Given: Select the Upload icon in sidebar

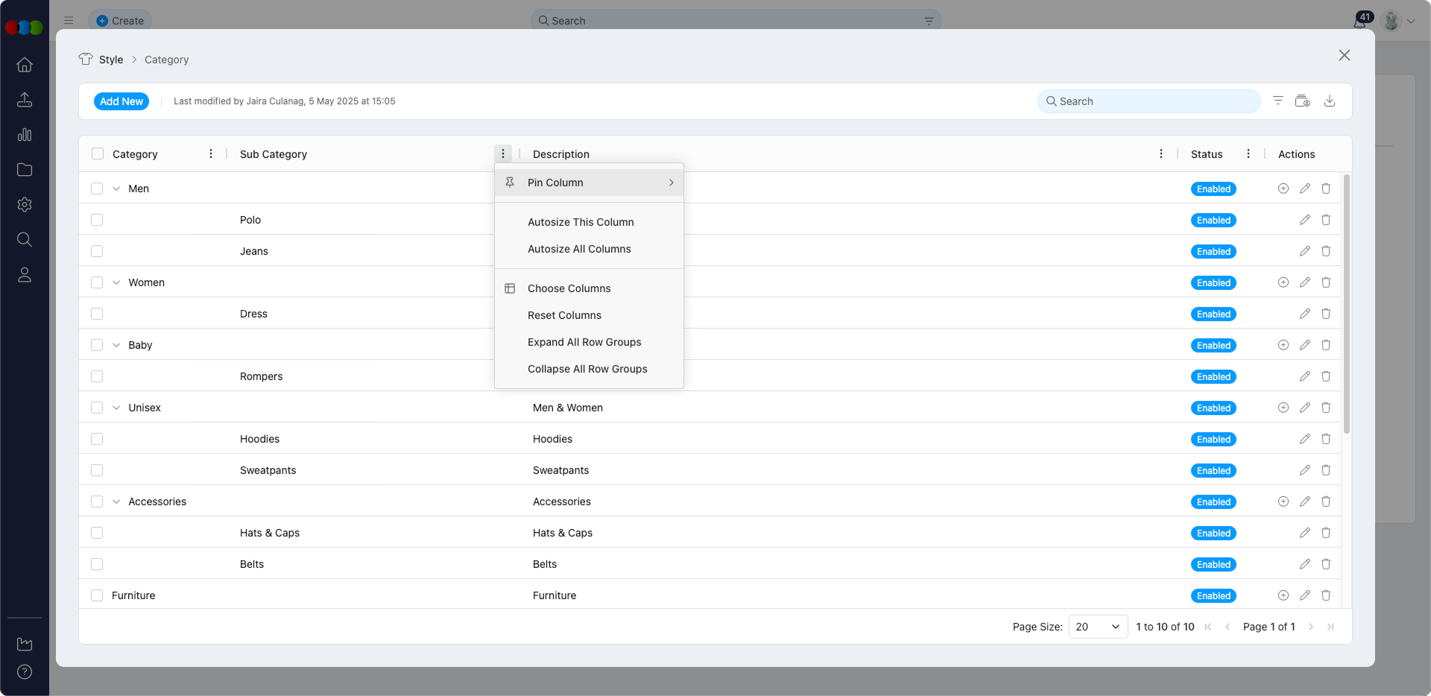Looking at the screenshot, I should tap(25, 100).
